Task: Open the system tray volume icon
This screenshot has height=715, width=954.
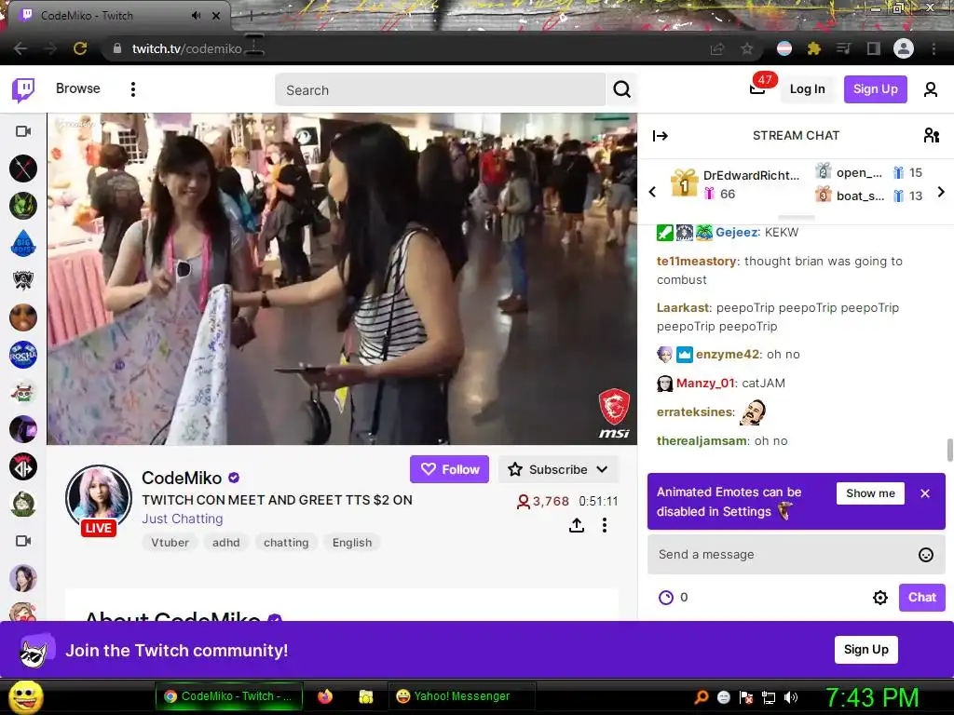Action: (x=791, y=697)
